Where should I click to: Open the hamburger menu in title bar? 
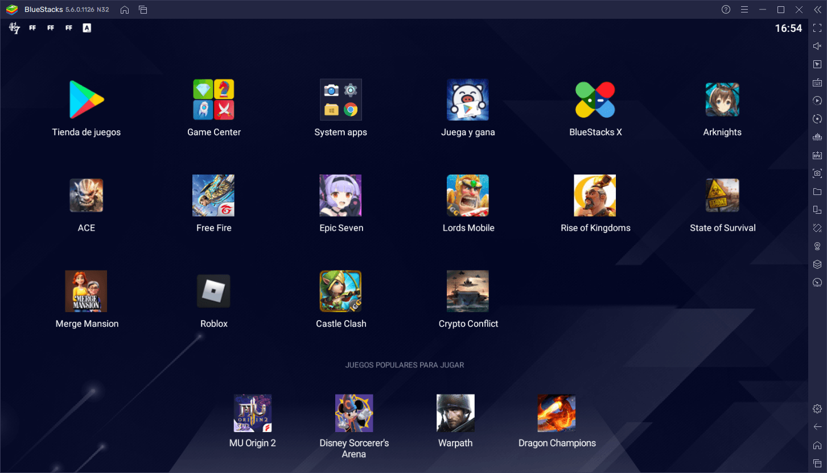point(744,10)
